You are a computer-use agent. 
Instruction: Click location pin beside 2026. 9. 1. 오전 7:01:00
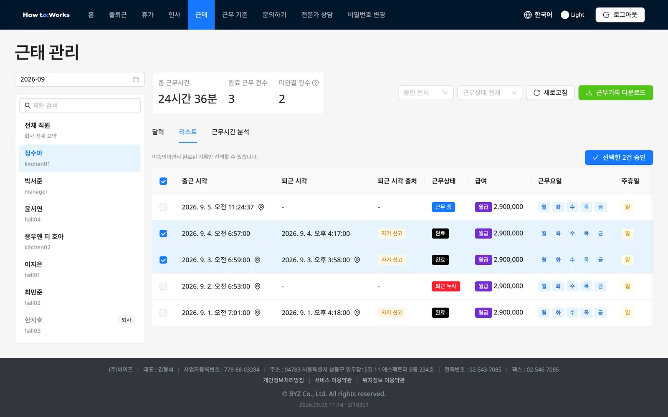click(258, 313)
